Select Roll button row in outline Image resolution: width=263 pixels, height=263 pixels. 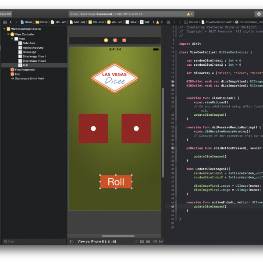34,65
